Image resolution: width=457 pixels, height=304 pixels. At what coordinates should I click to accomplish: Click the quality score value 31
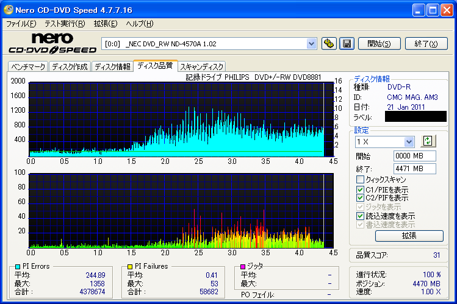[x=436, y=255]
